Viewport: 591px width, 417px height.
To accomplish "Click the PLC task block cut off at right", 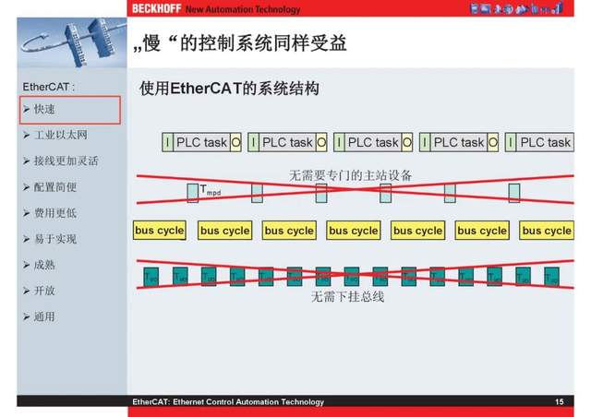I will (539, 142).
